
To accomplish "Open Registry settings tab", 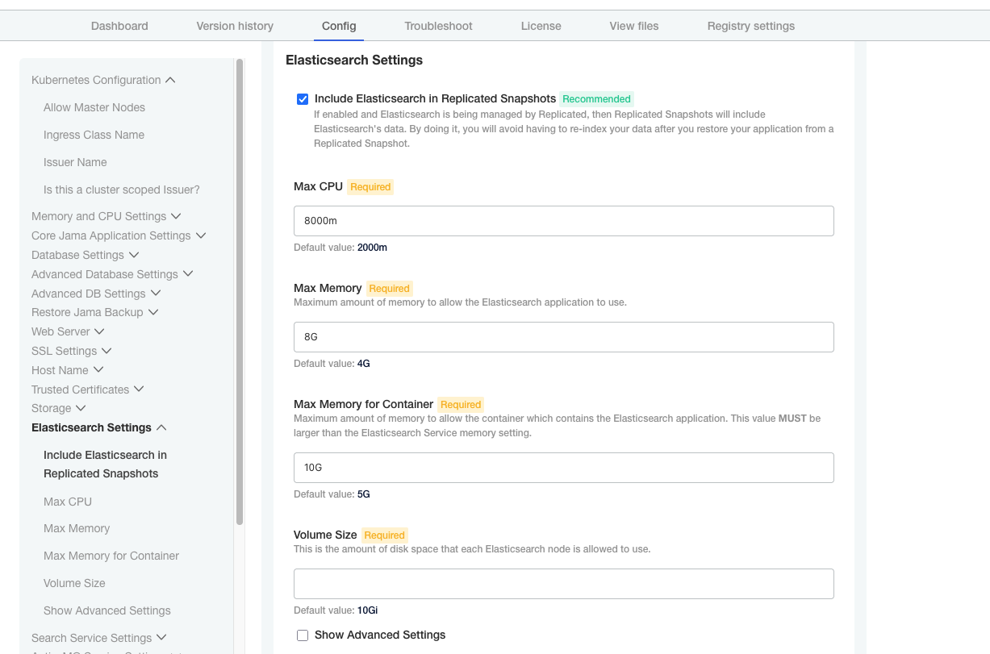I will pos(751,26).
